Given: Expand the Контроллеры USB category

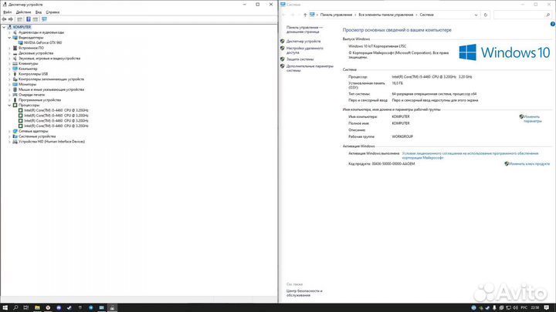Looking at the screenshot, I should (x=9, y=74).
